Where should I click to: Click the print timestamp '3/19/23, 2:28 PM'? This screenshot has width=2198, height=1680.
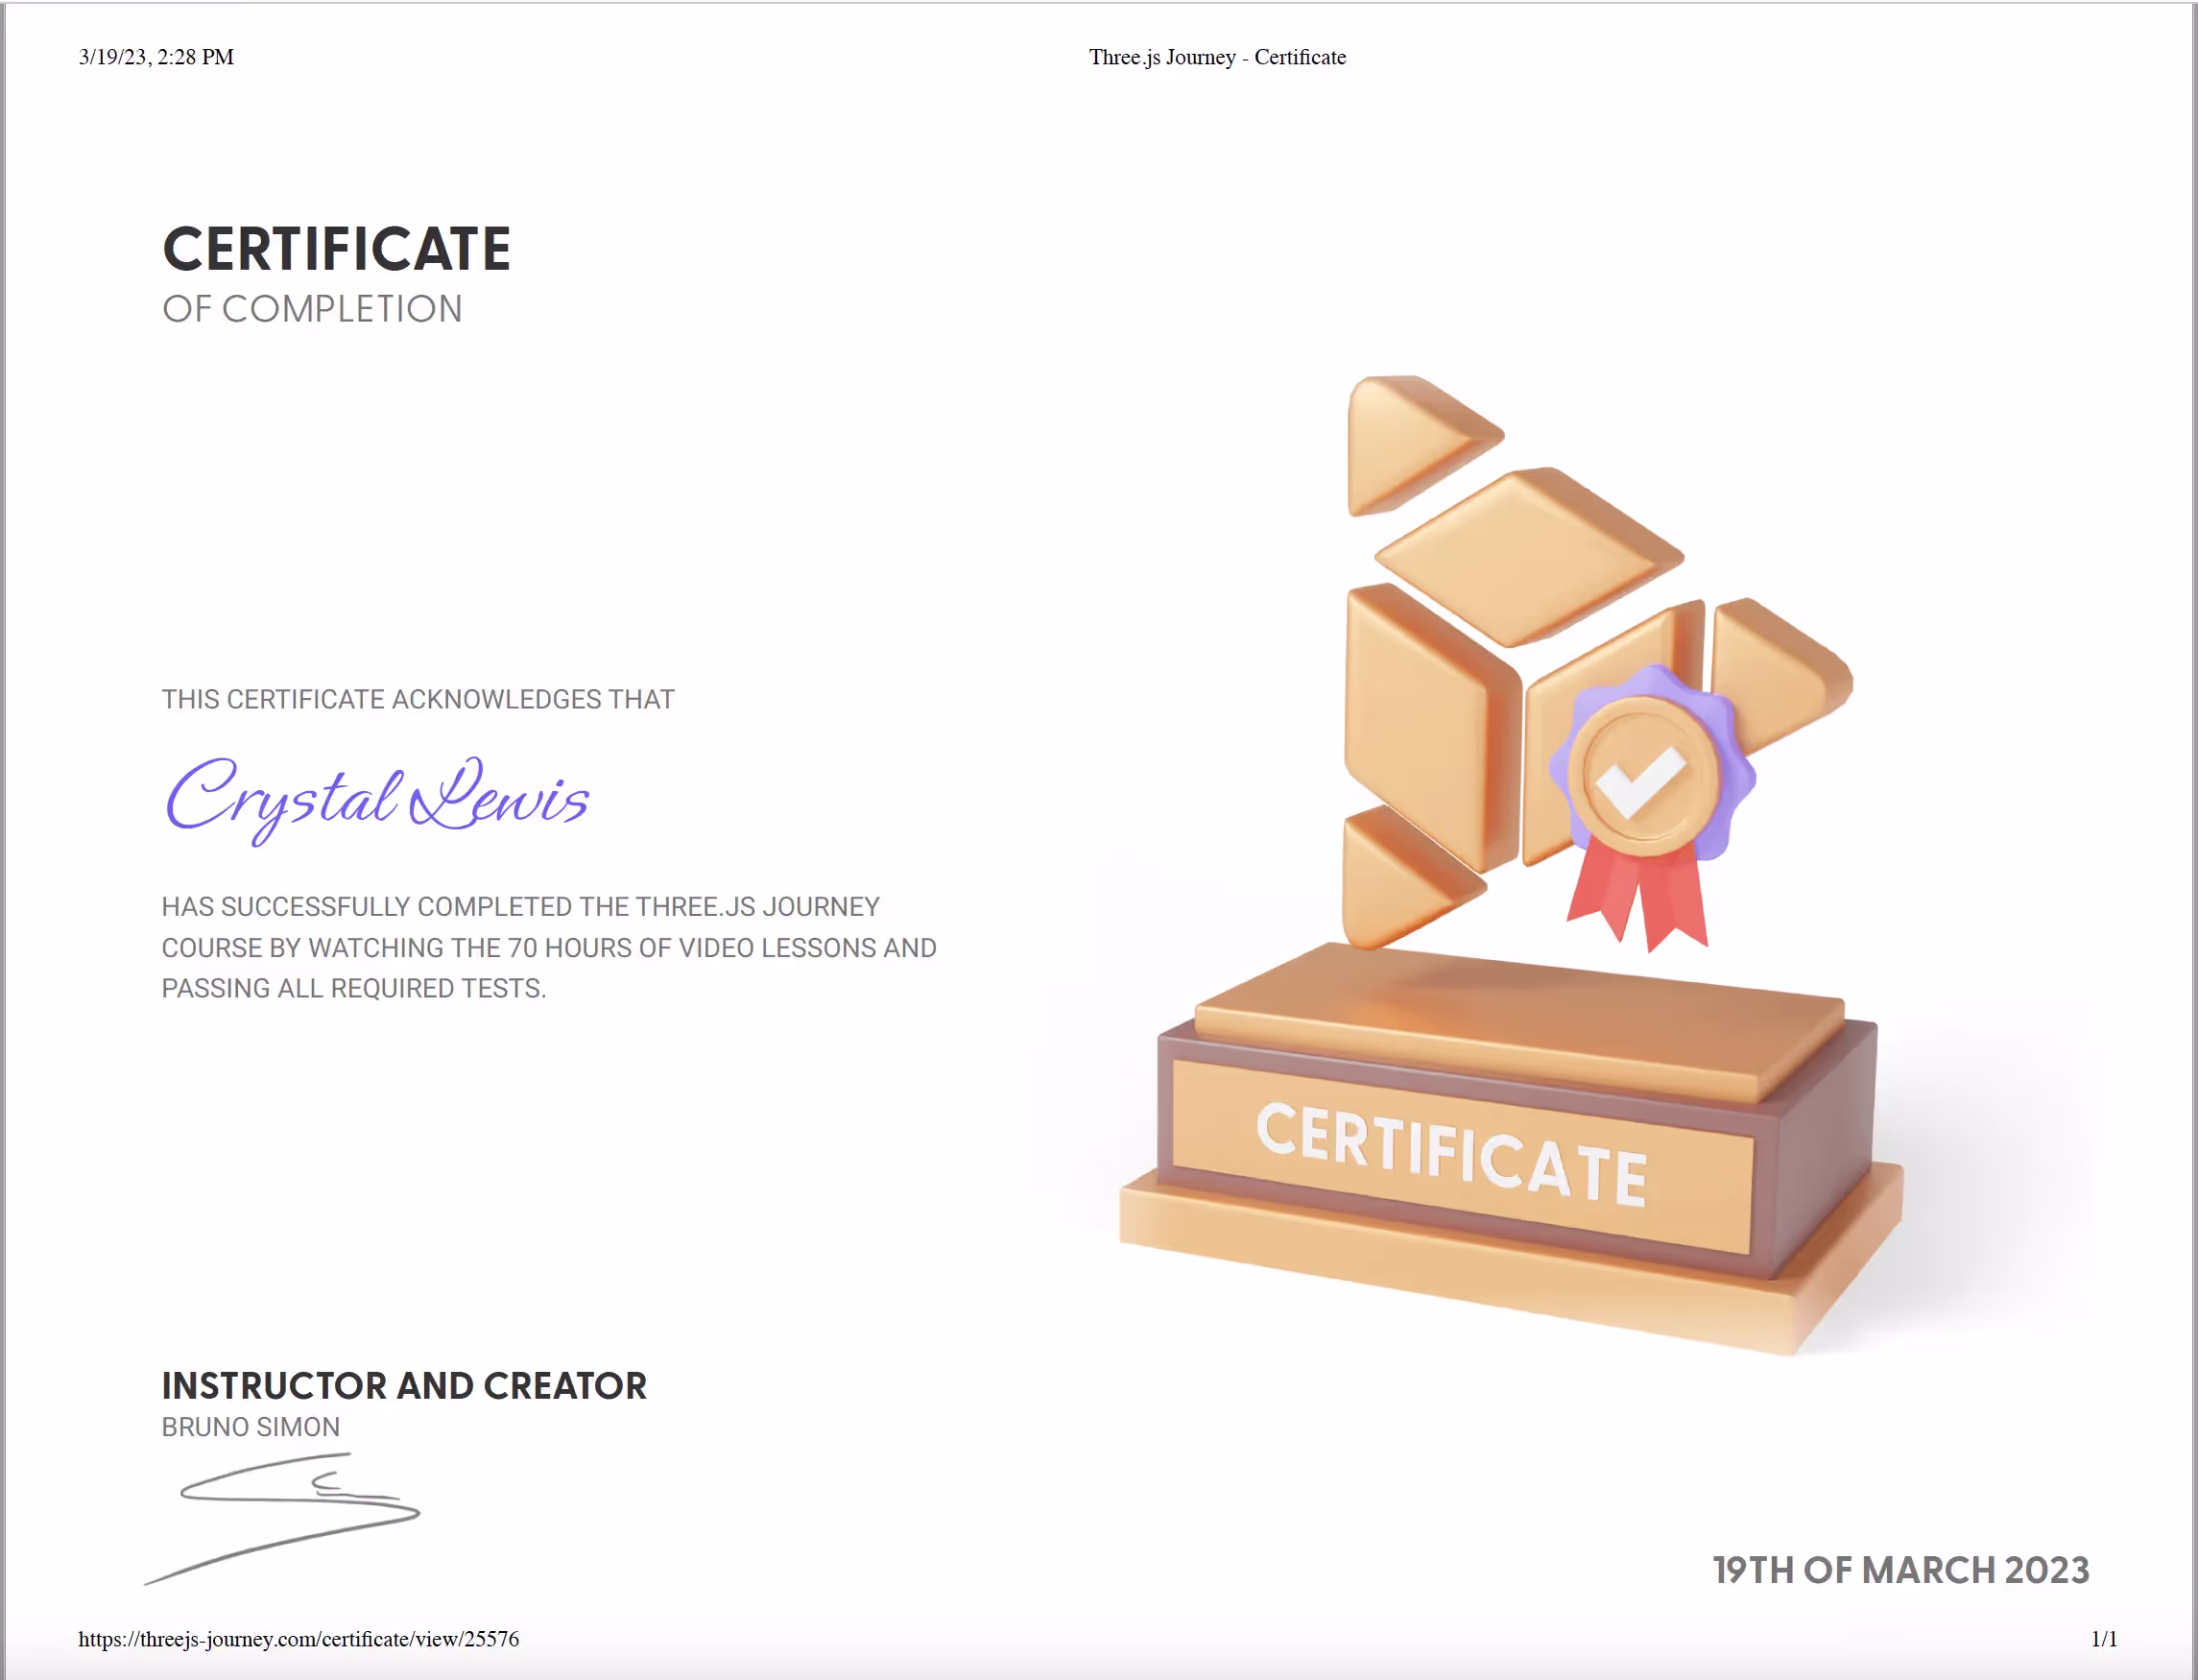pyautogui.click(x=155, y=57)
